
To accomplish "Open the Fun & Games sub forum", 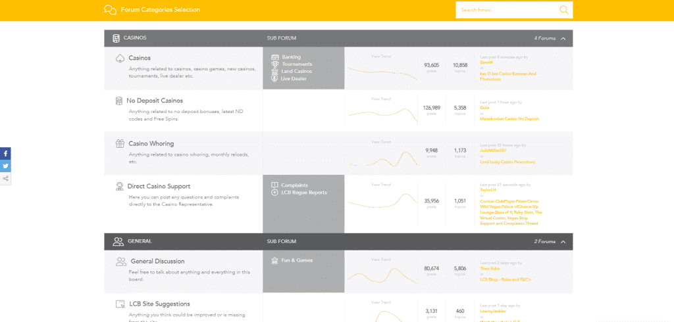I will click(297, 260).
